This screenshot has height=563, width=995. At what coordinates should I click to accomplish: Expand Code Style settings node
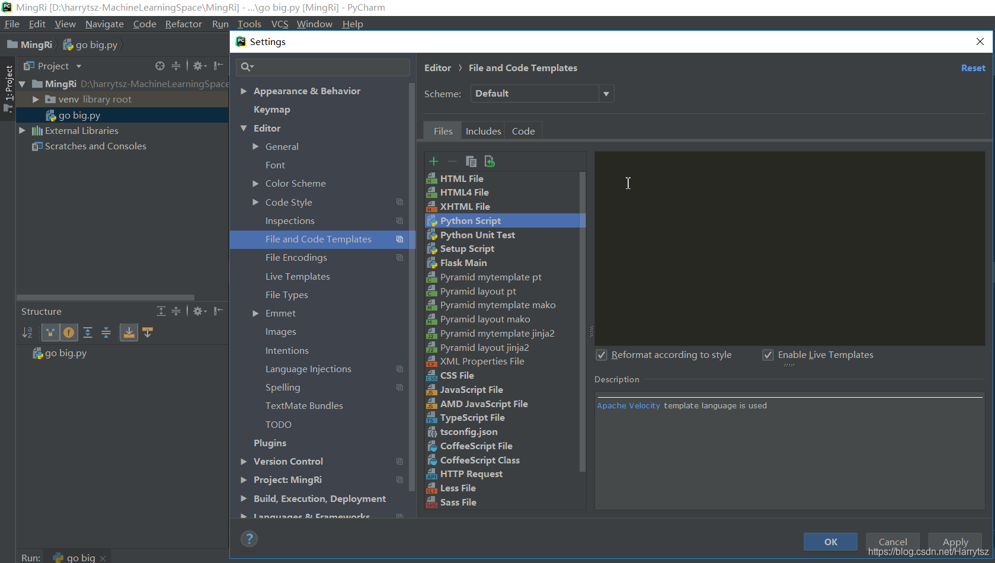click(255, 202)
